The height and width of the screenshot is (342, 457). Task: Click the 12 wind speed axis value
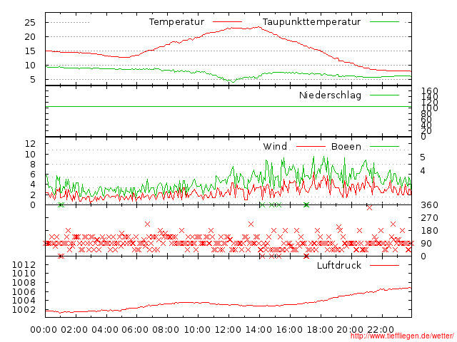click(x=31, y=144)
